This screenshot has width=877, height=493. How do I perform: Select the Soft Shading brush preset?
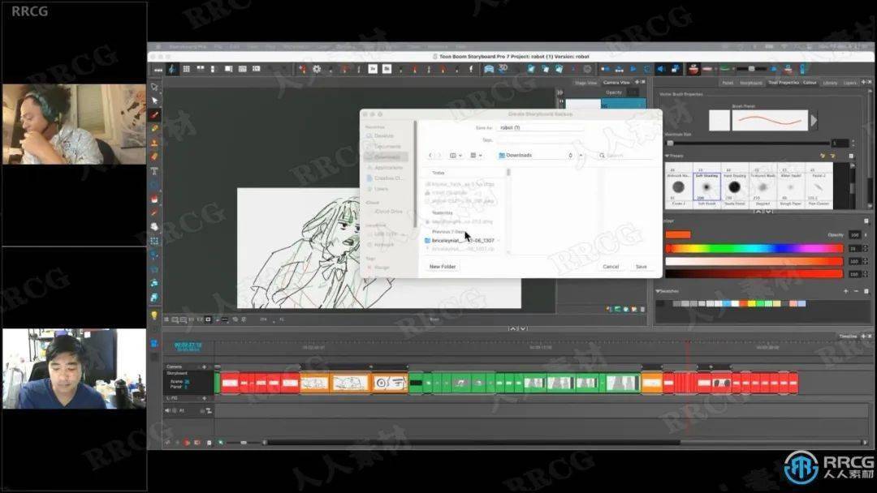click(x=706, y=187)
